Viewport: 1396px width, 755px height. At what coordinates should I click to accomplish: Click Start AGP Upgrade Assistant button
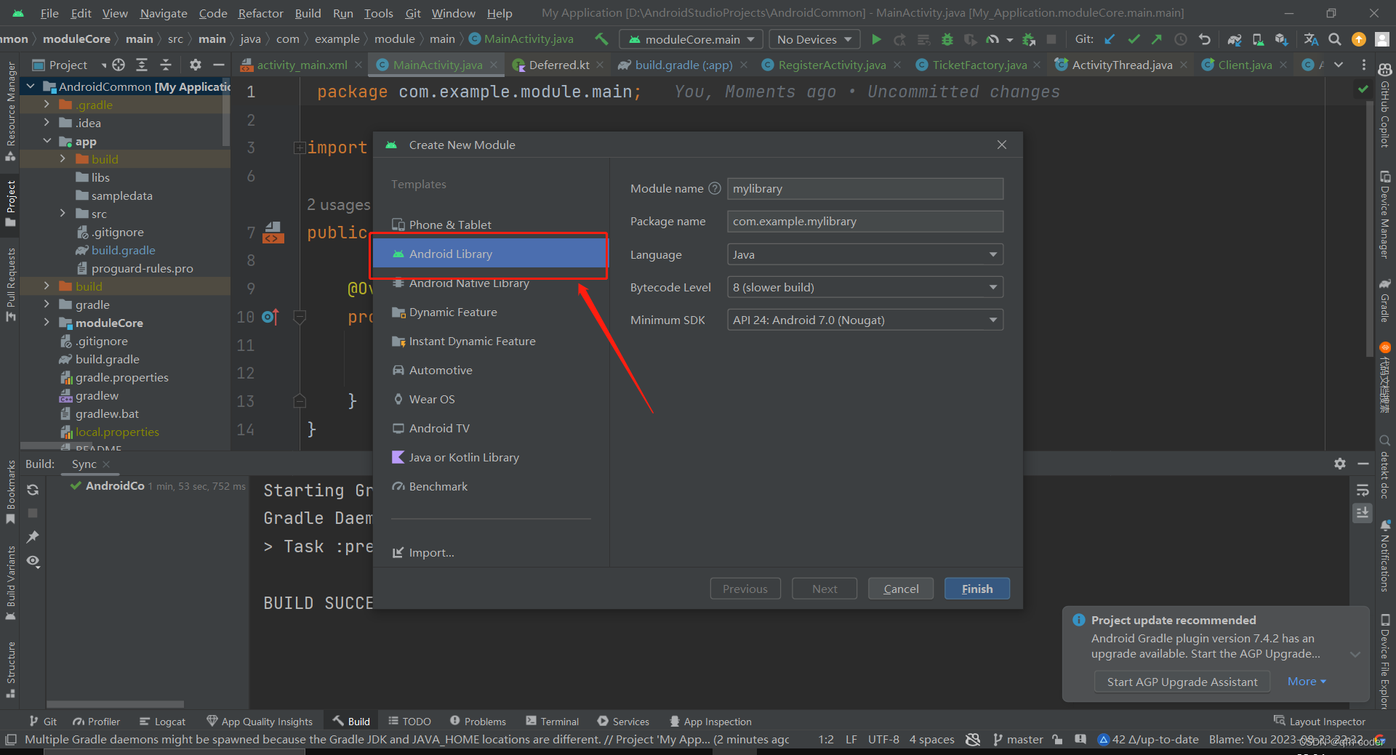point(1182,682)
